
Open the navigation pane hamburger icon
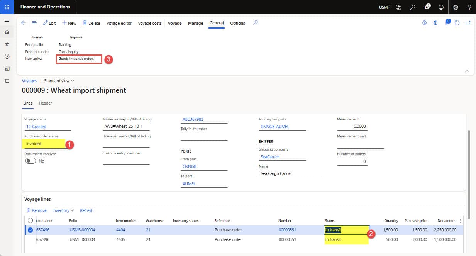7,20
